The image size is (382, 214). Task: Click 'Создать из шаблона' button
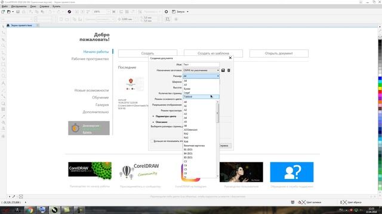[213, 53]
